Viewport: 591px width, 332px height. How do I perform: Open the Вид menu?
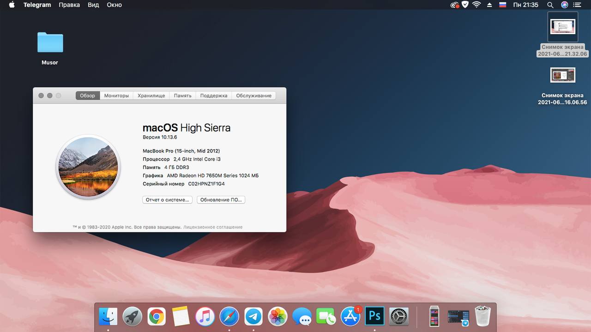point(93,5)
